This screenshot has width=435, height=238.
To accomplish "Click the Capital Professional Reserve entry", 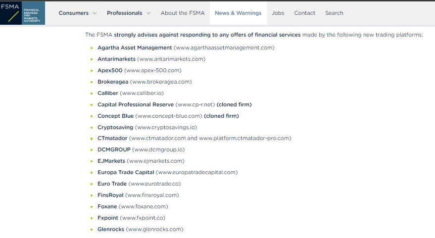I will 175,104.
